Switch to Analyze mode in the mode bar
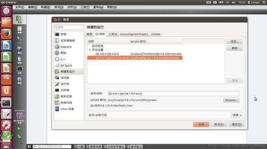The height and width of the screenshot is (149, 267). [x=19, y=70]
